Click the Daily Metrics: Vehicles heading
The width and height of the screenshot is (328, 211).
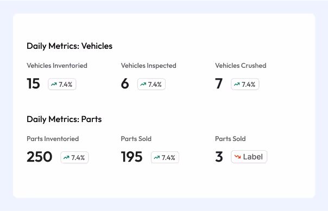[70, 46]
